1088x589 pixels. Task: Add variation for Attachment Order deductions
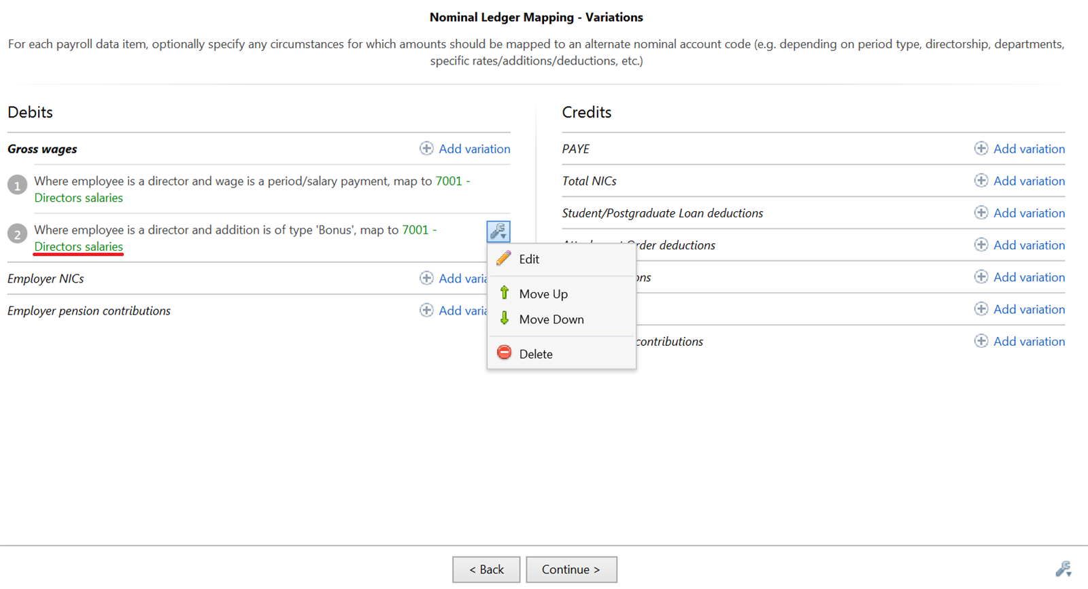point(1029,245)
